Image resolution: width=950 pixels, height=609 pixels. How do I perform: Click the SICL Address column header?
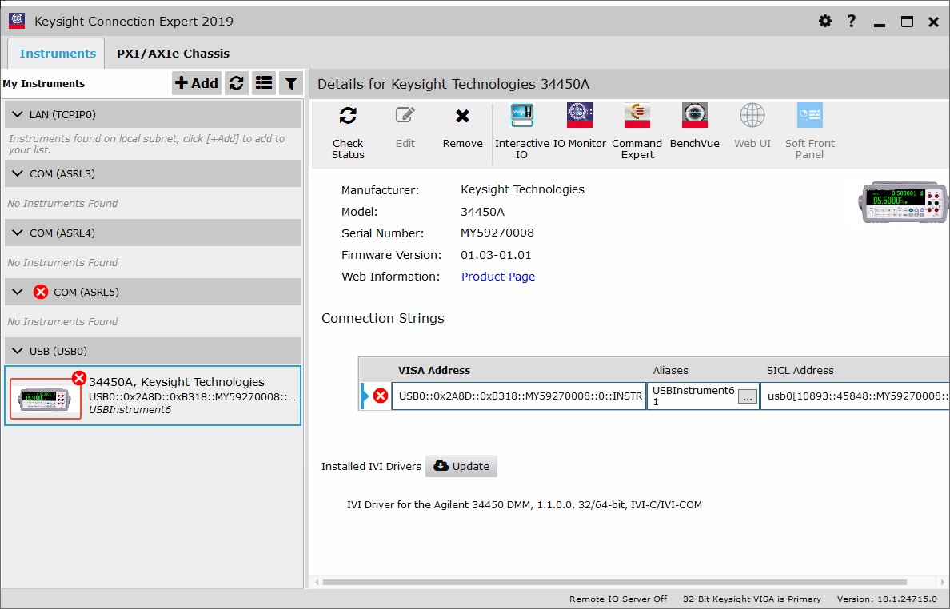(x=800, y=371)
